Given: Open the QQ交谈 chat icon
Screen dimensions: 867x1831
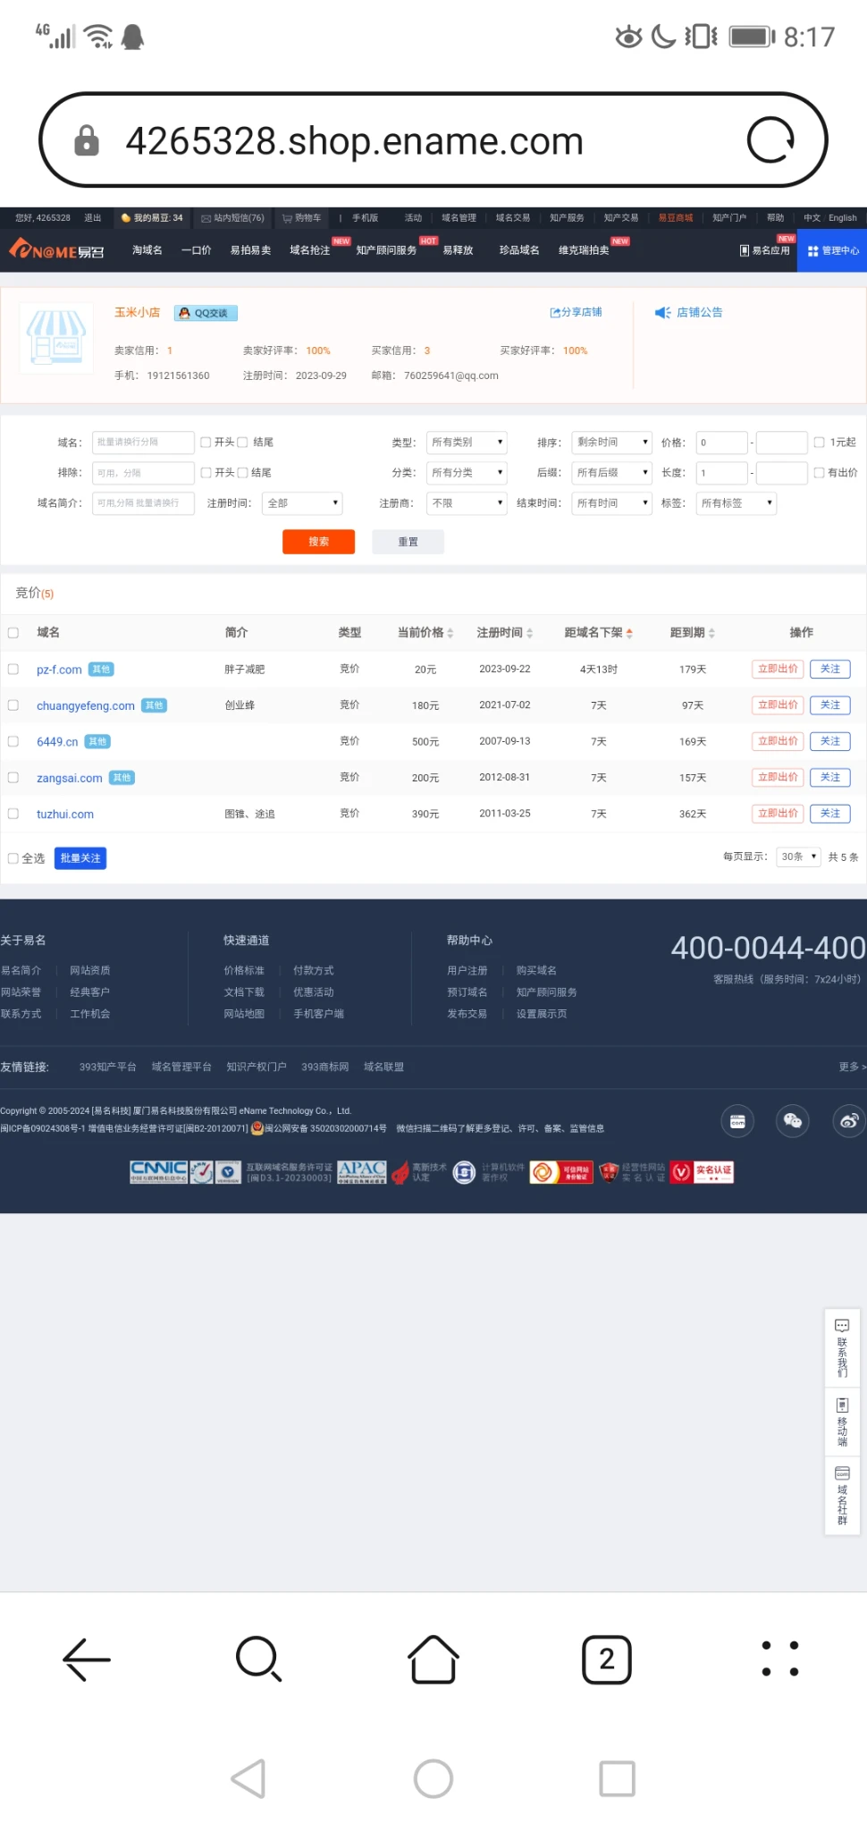Looking at the screenshot, I should (x=206, y=313).
